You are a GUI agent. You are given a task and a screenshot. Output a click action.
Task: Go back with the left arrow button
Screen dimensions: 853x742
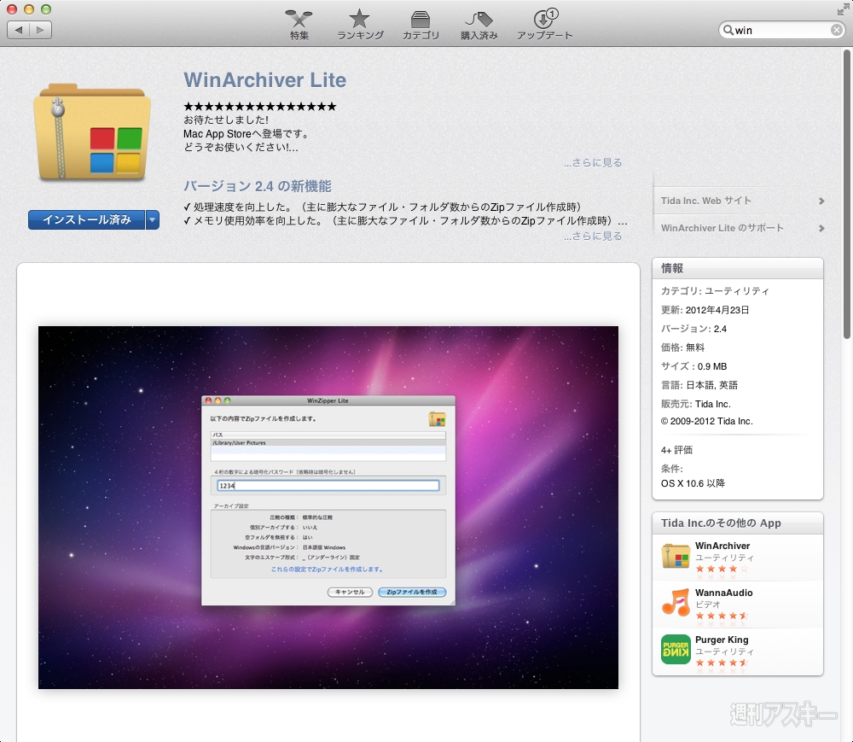(x=19, y=29)
